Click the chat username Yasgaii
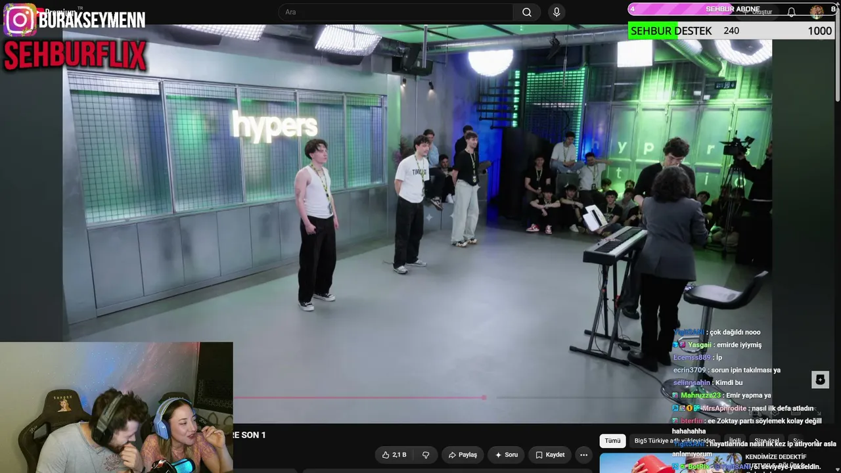The image size is (841, 473). 700,345
